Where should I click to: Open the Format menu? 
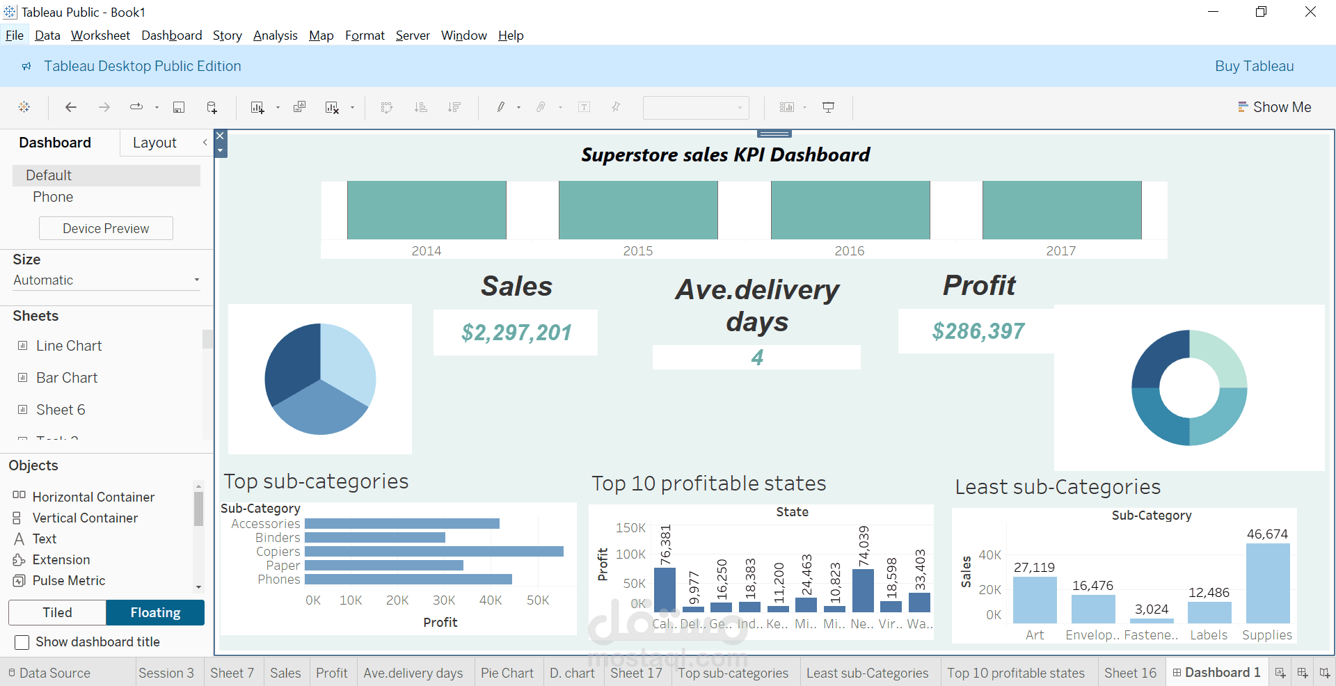pyautogui.click(x=365, y=35)
